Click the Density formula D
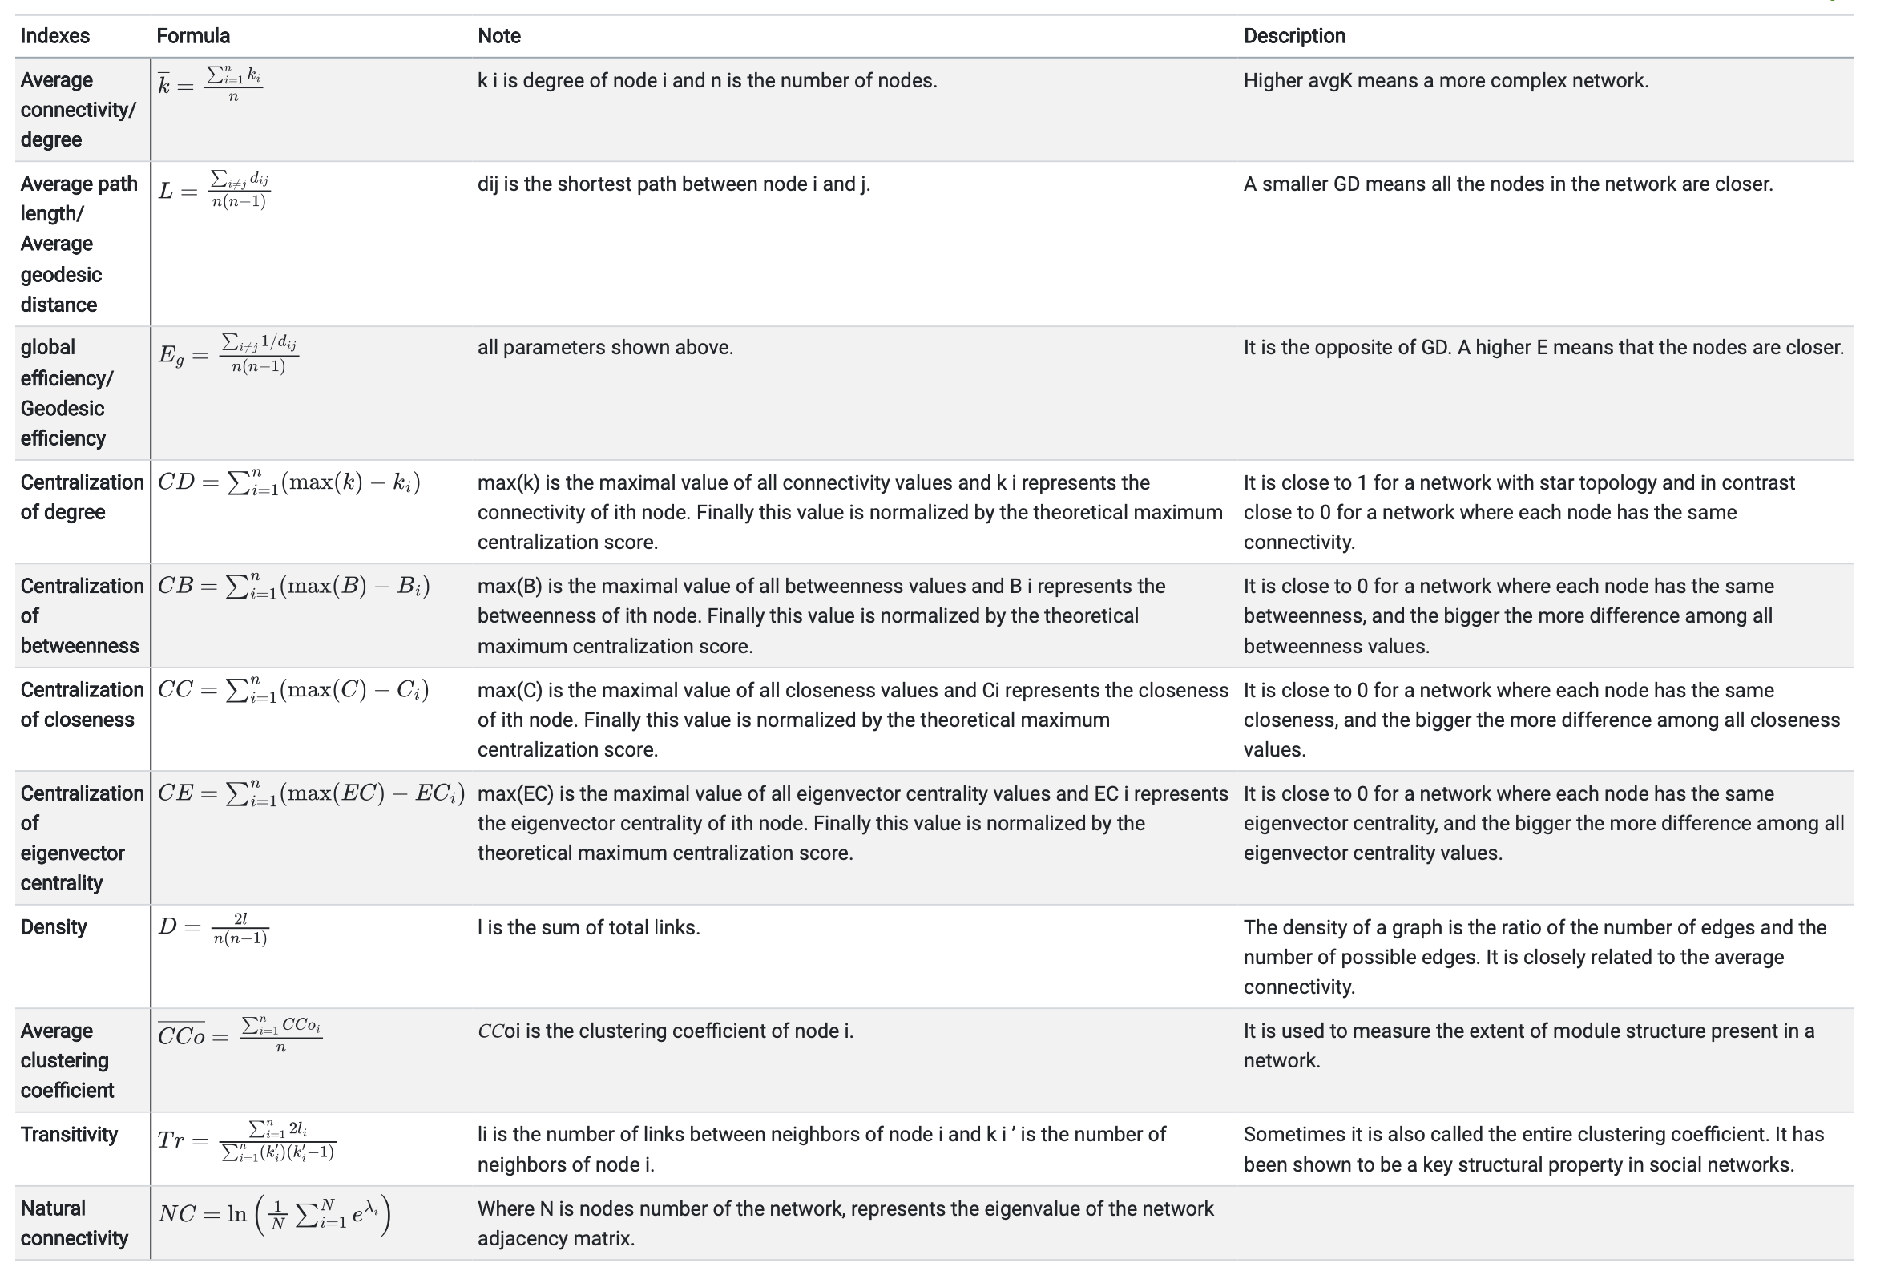Viewport: 1880px width, 1271px height. coord(213,928)
